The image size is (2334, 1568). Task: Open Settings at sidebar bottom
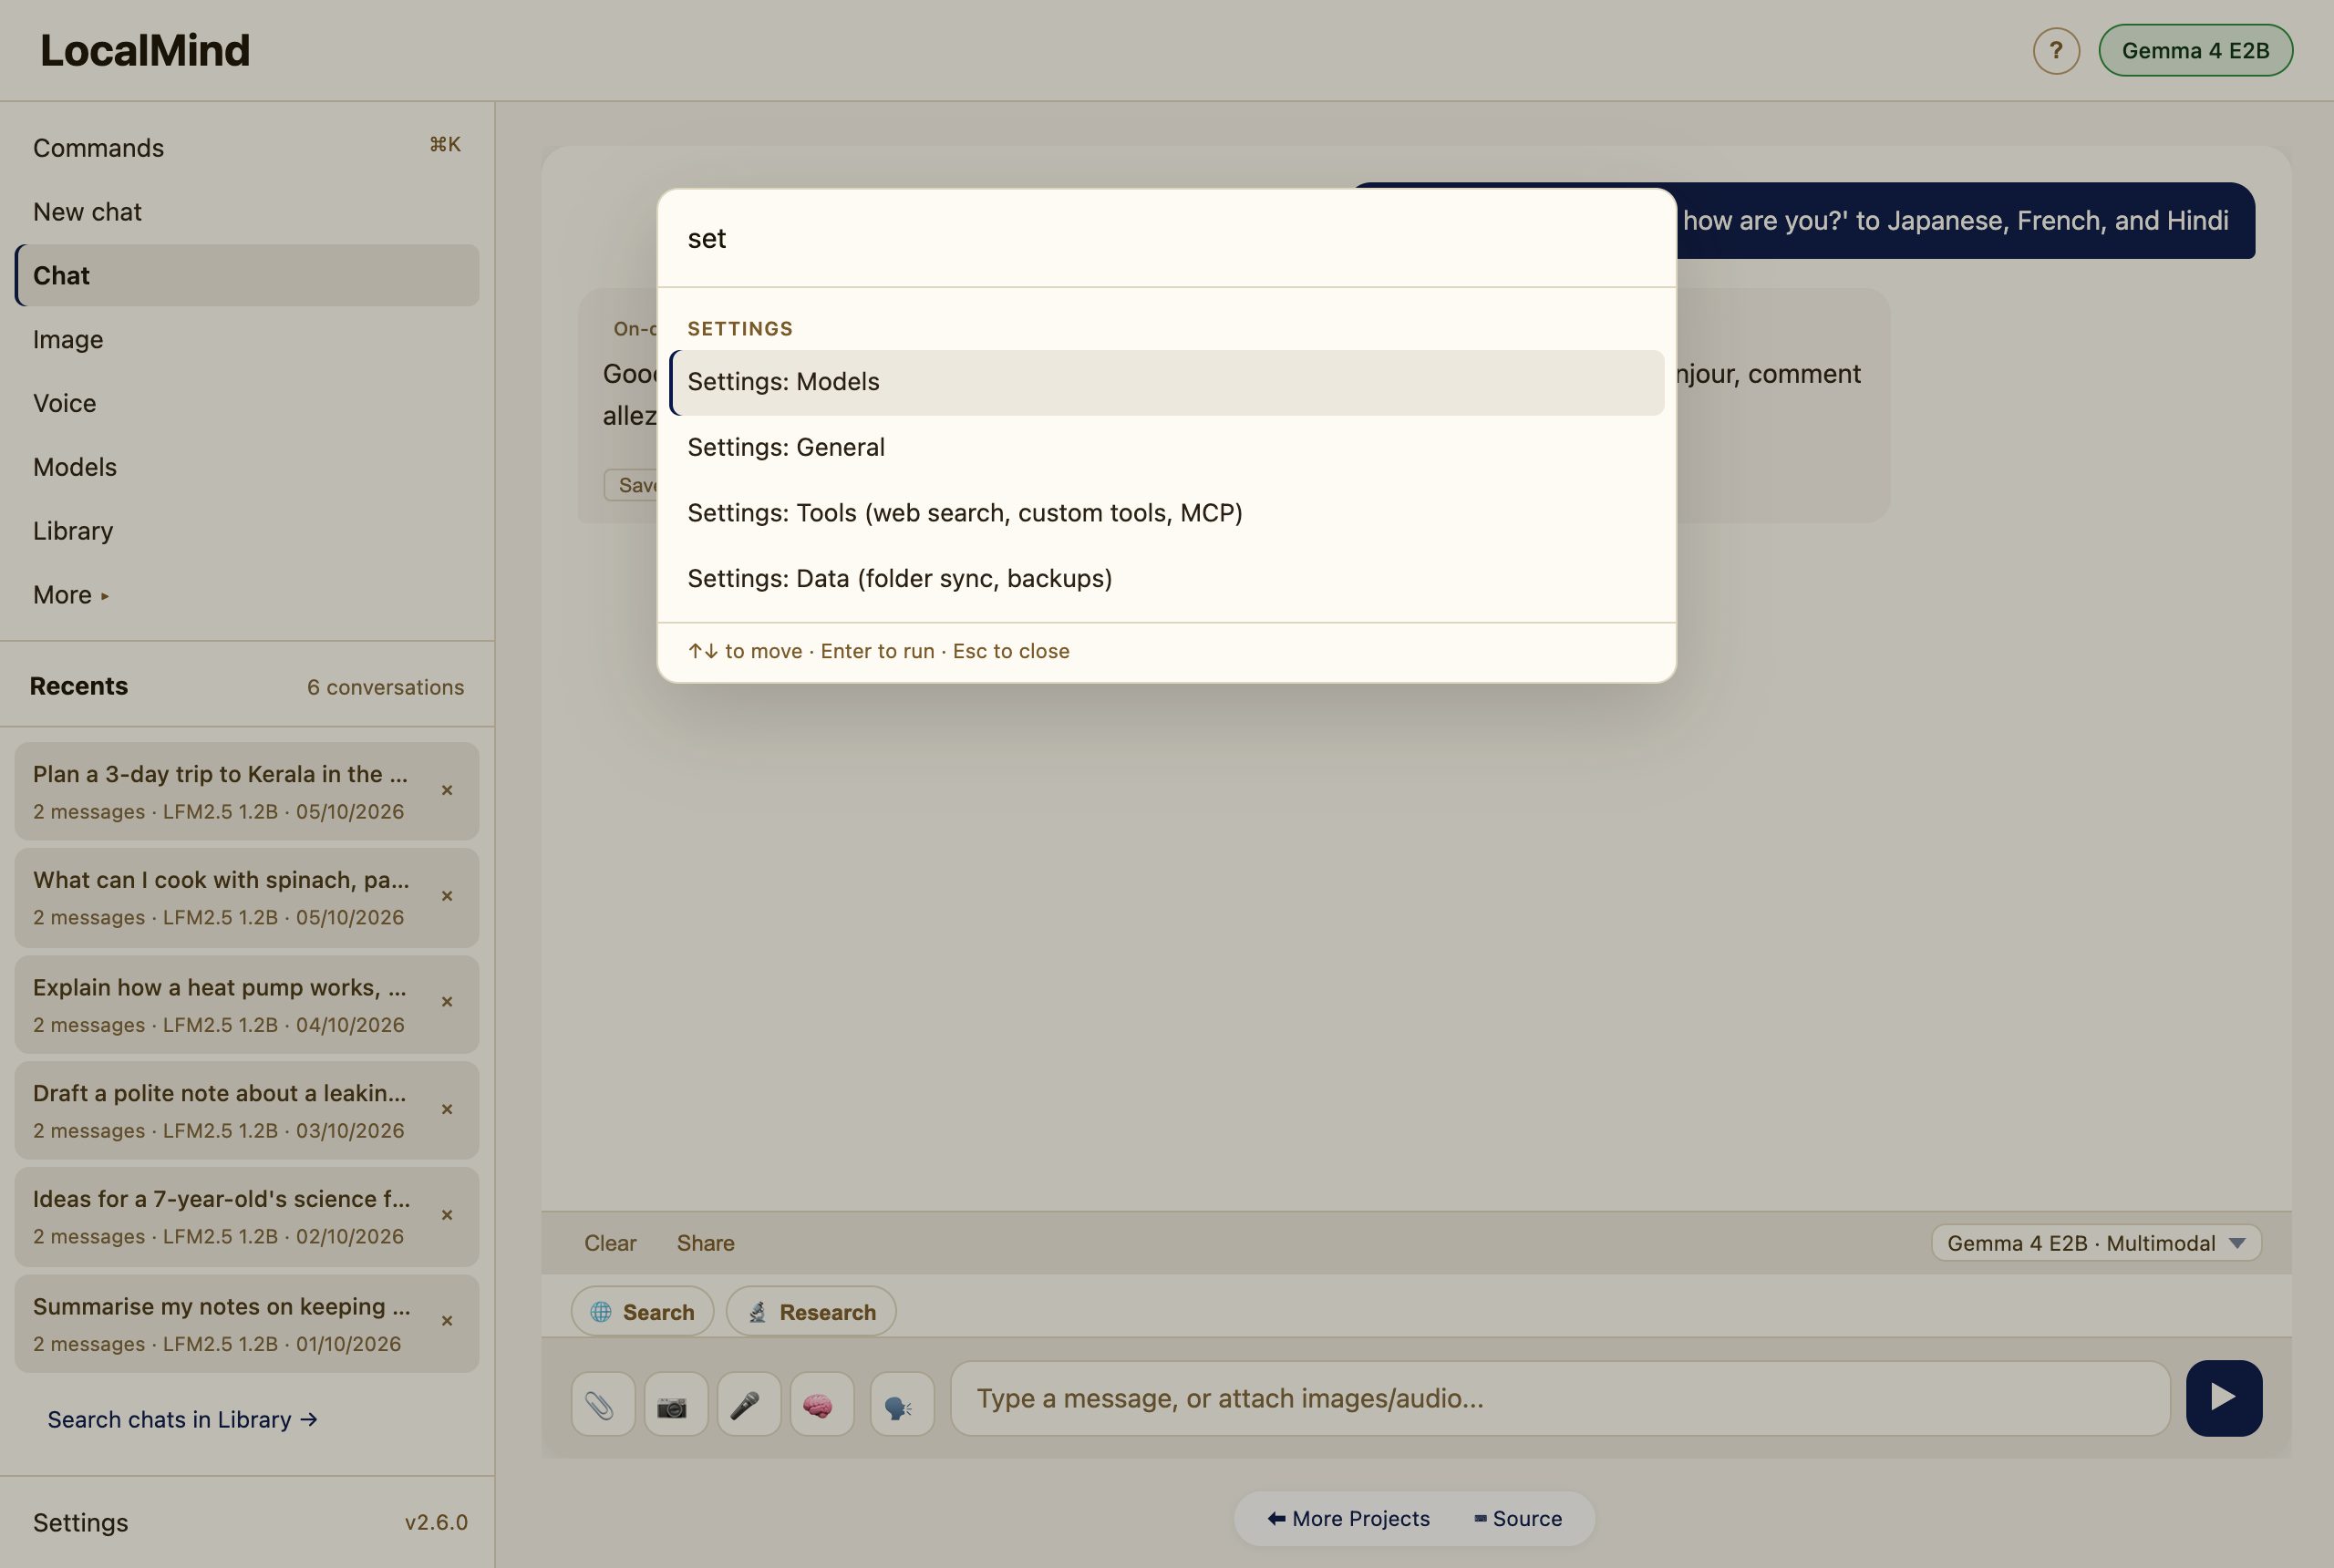(80, 1522)
